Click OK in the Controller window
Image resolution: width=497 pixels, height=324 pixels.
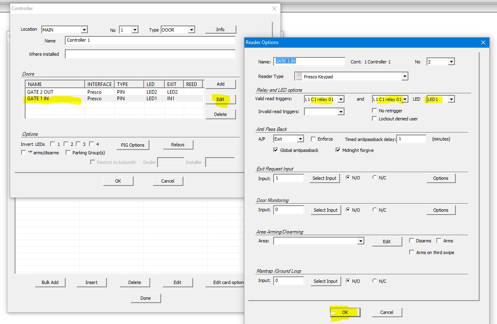click(x=118, y=181)
